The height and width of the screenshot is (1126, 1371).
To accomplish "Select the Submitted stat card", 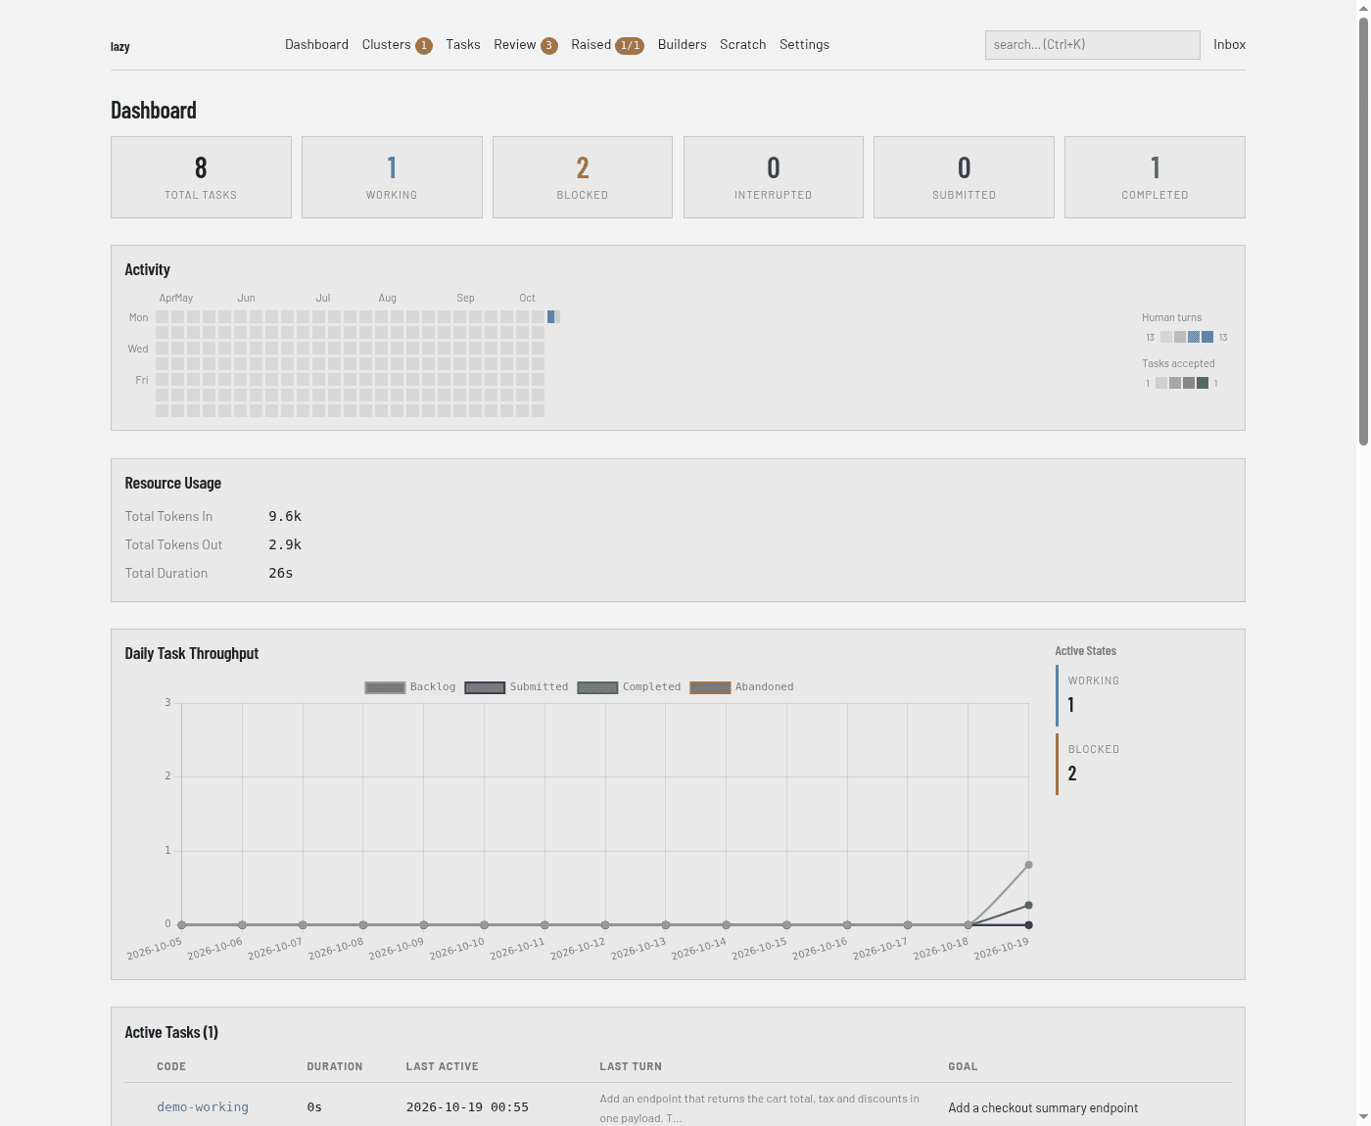I will [964, 177].
